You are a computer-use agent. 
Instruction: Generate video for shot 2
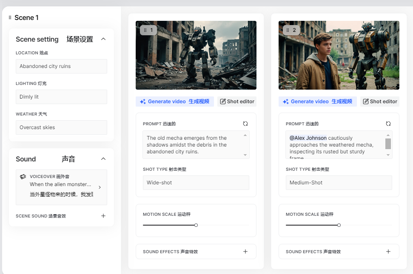point(317,102)
